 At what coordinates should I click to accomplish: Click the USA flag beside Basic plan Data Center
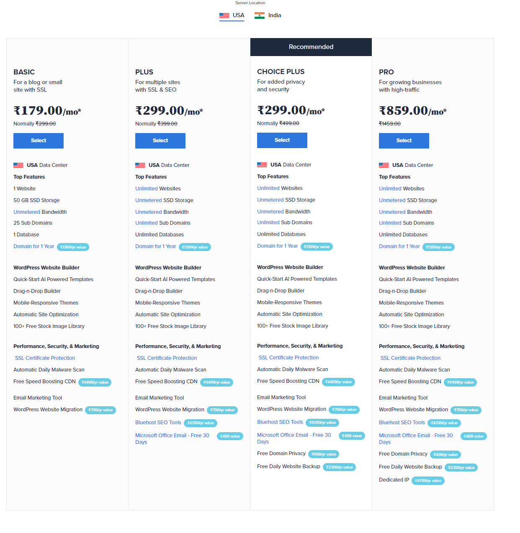point(18,165)
